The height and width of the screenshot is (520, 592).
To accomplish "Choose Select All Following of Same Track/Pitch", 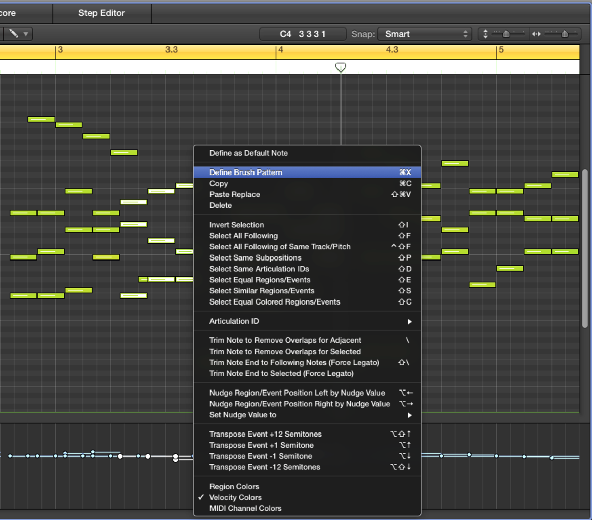I will (307, 247).
